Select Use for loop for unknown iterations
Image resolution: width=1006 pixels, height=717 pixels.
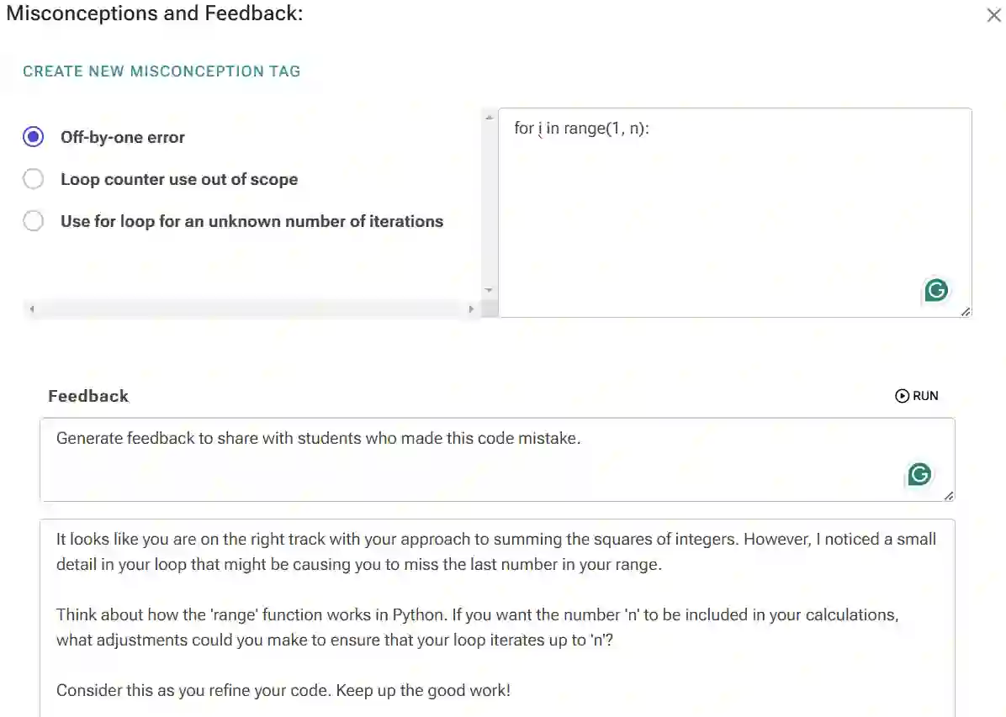34,221
